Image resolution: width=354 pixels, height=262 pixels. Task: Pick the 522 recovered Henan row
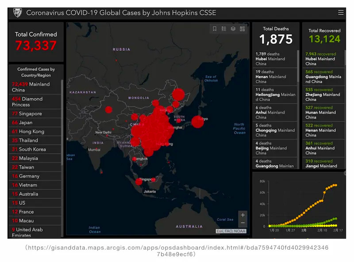(x=323, y=130)
